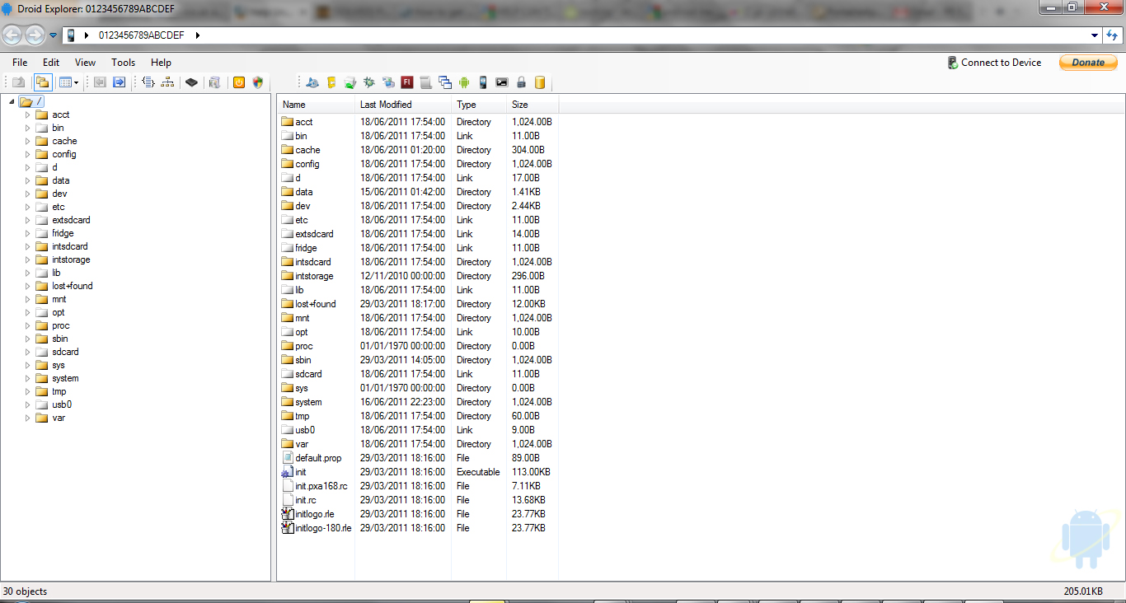Click the black box device toolbar icon
Screen dimensions: 1126x603
(x=191, y=82)
